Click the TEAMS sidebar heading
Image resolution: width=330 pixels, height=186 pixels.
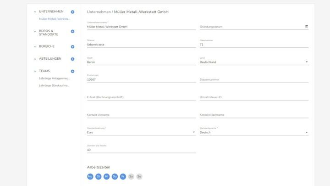[44, 71]
